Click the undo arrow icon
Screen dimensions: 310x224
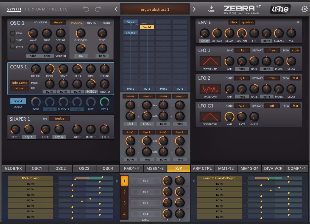pos(86,9)
